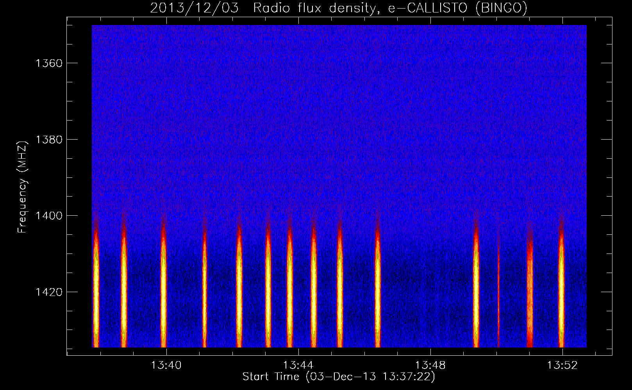Click the 13:48 time tick label
Screen dimensions: 632x390
(x=430, y=365)
